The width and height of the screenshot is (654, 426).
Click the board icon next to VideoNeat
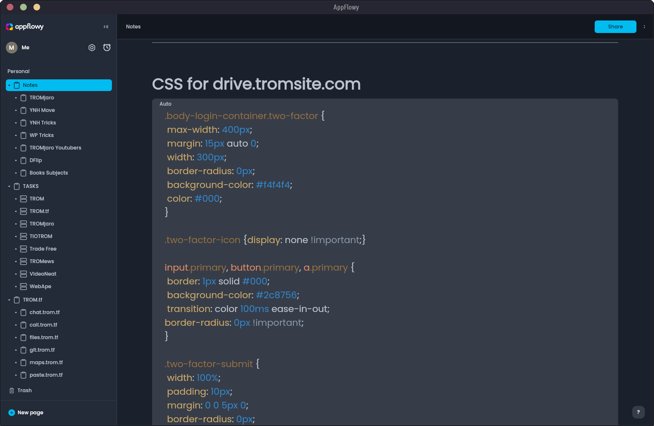coord(23,274)
